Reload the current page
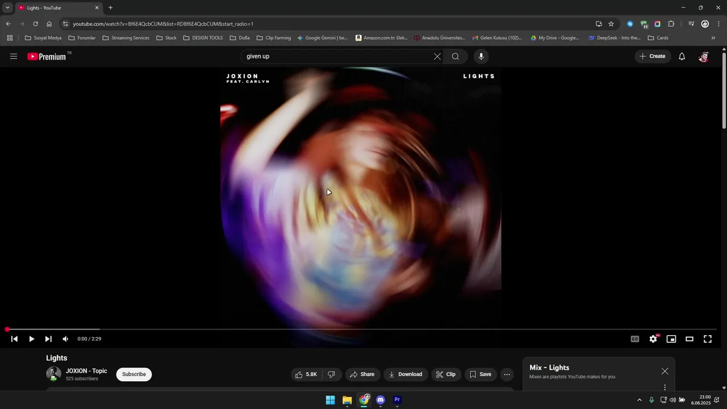The image size is (727, 409). [35, 24]
